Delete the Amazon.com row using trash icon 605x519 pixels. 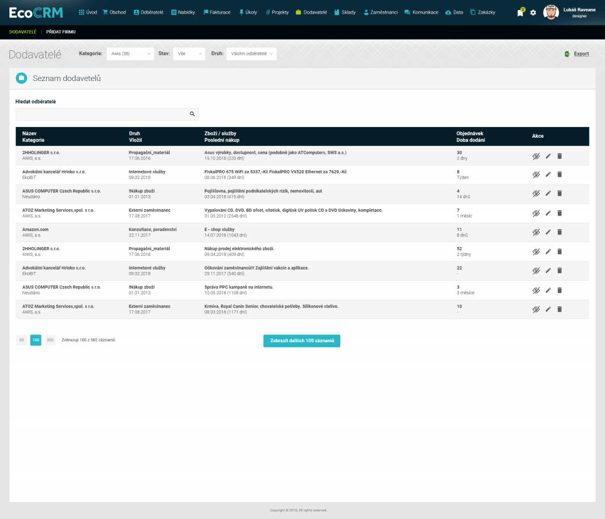click(x=560, y=232)
